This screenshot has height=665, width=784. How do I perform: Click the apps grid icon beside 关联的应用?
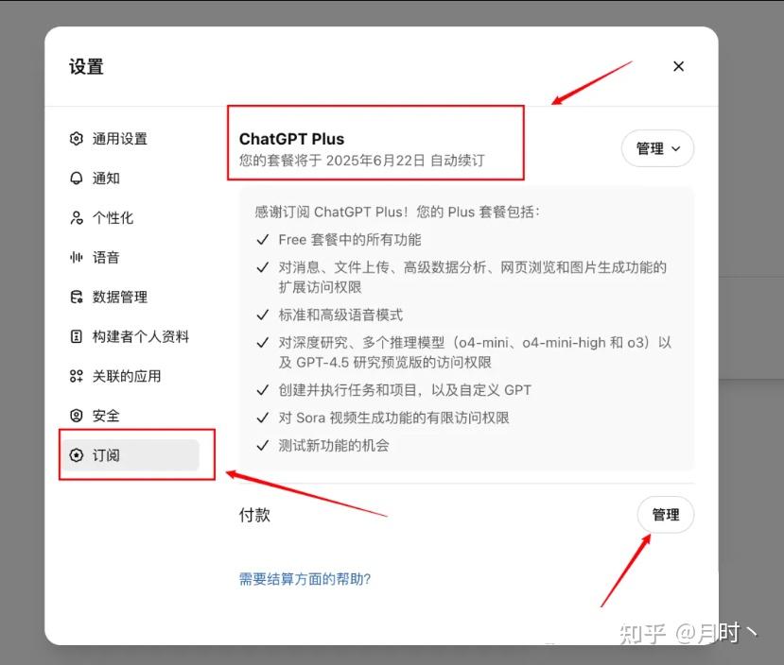click(76, 376)
